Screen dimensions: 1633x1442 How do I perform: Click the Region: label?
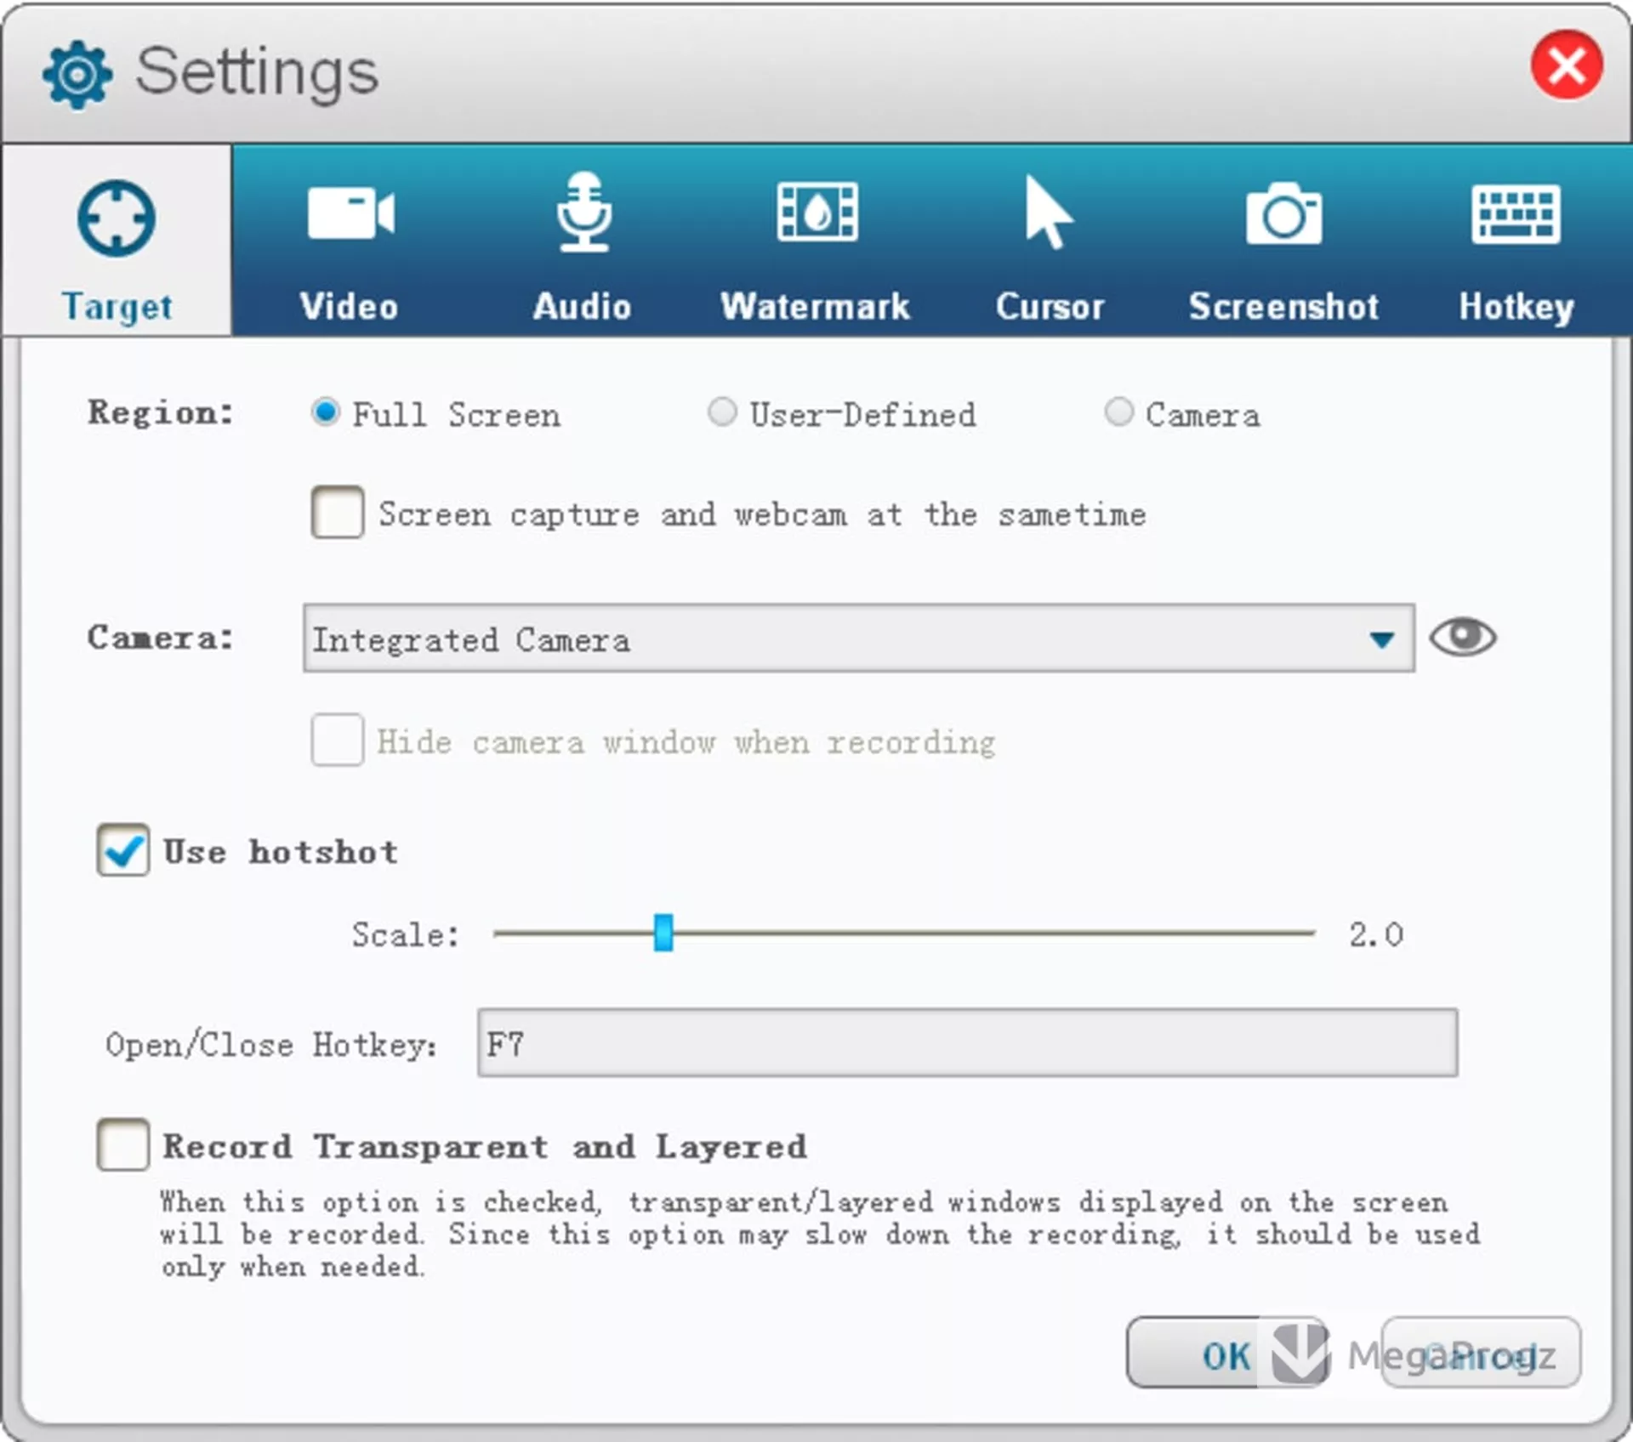coord(161,412)
